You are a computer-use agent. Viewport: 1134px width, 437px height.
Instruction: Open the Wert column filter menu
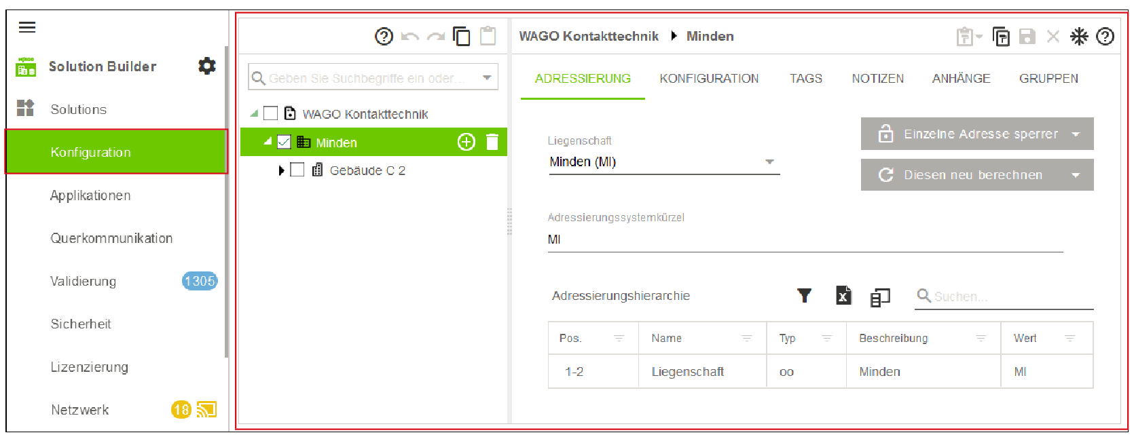[1069, 338]
